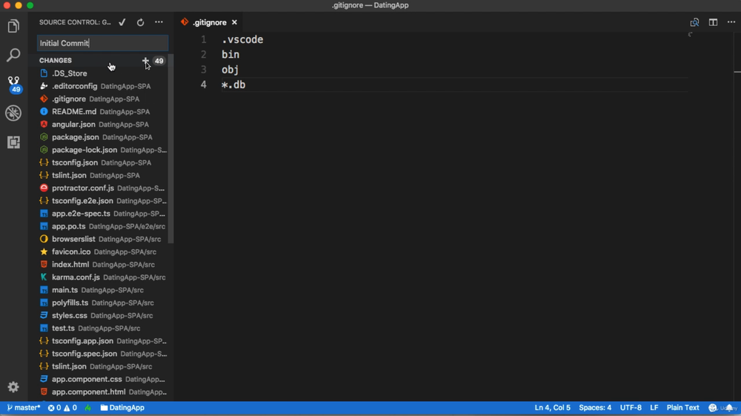Viewport: 741px width, 416px height.
Task: Commit changes with the checkmark icon
Action: pos(122,22)
